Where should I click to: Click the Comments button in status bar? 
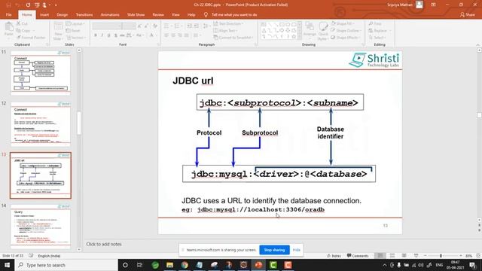pos(358,256)
